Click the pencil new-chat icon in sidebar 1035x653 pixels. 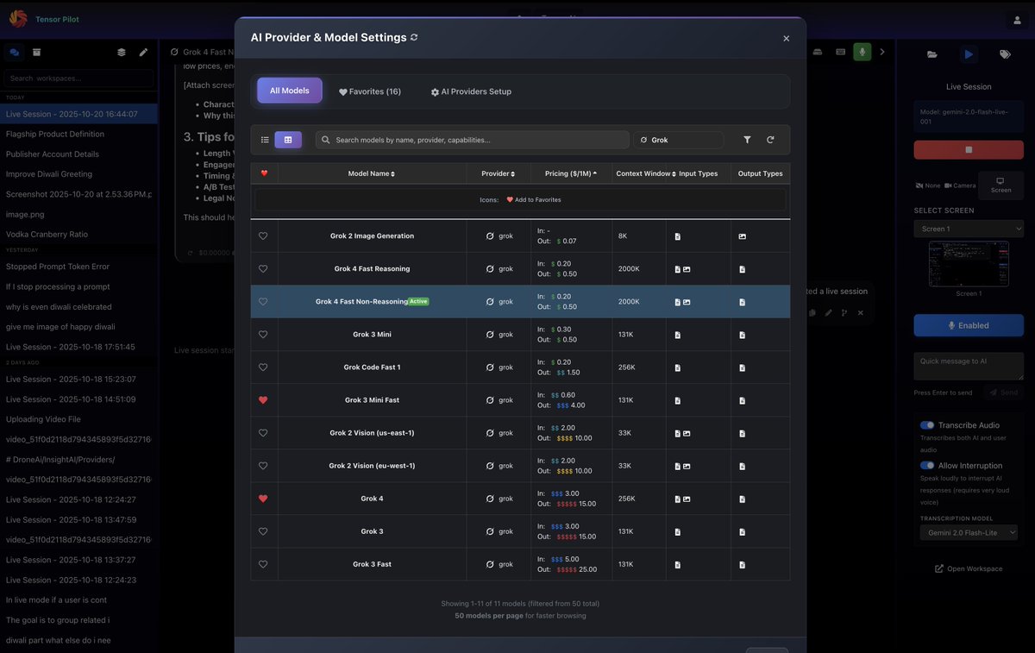(143, 53)
